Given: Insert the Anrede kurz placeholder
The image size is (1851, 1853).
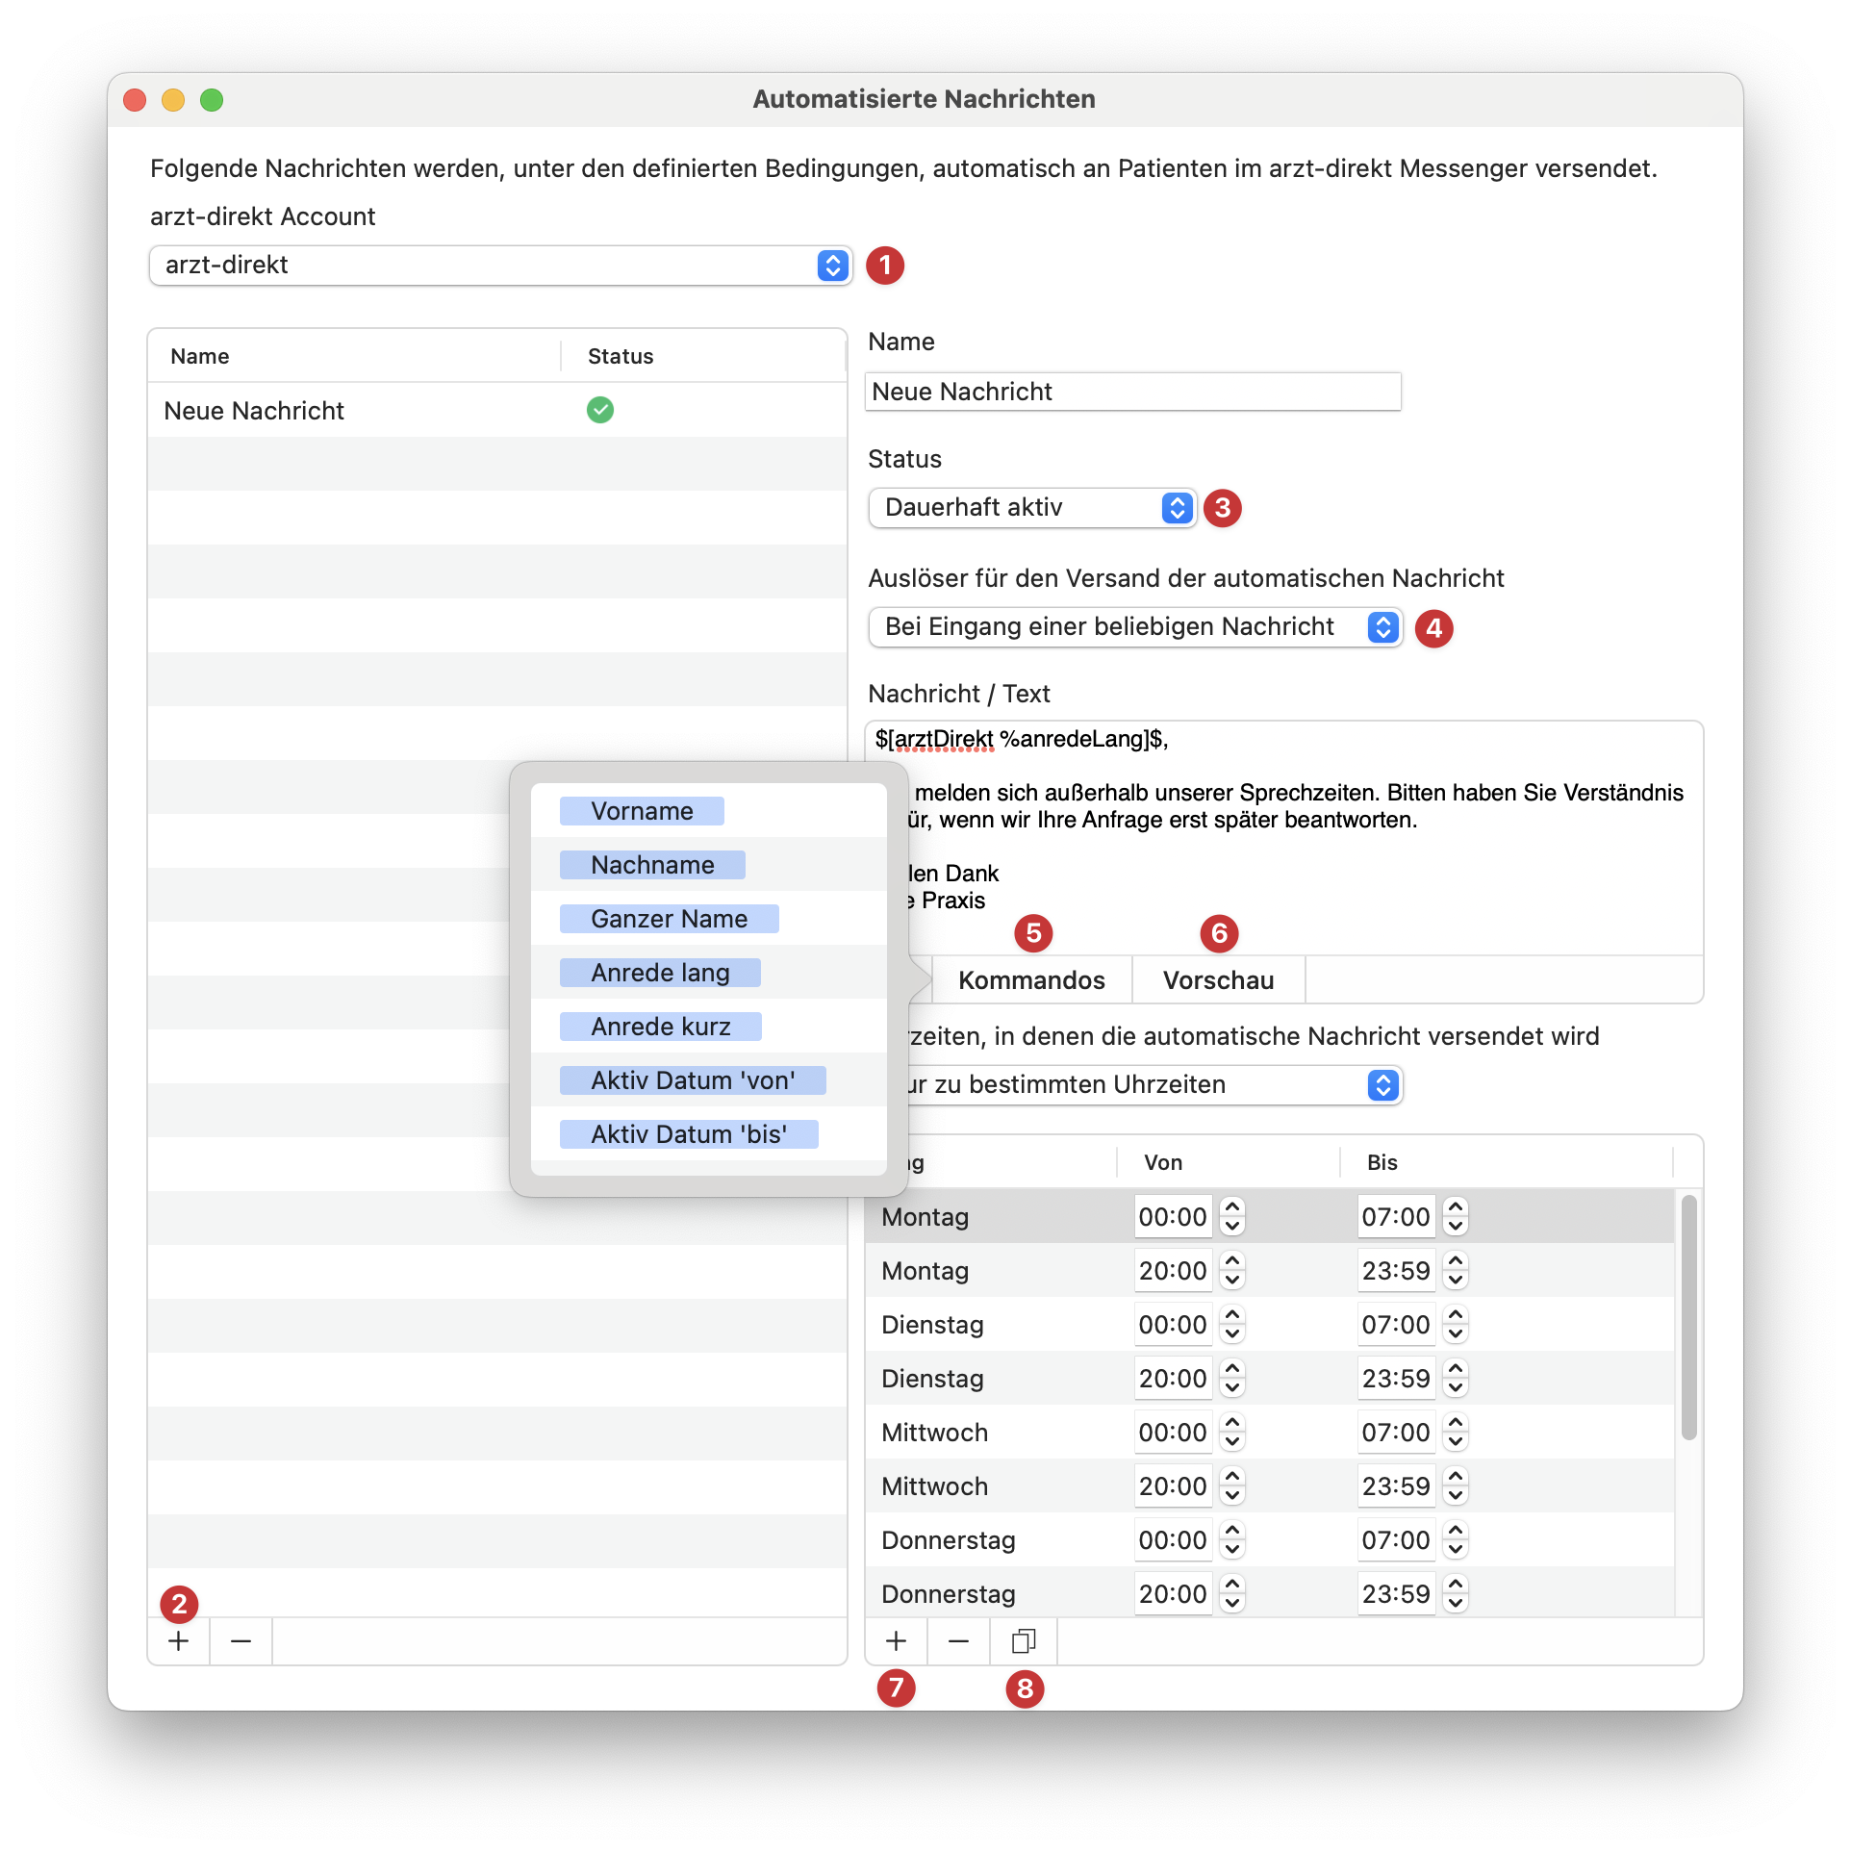Looking at the screenshot, I should (x=661, y=1027).
